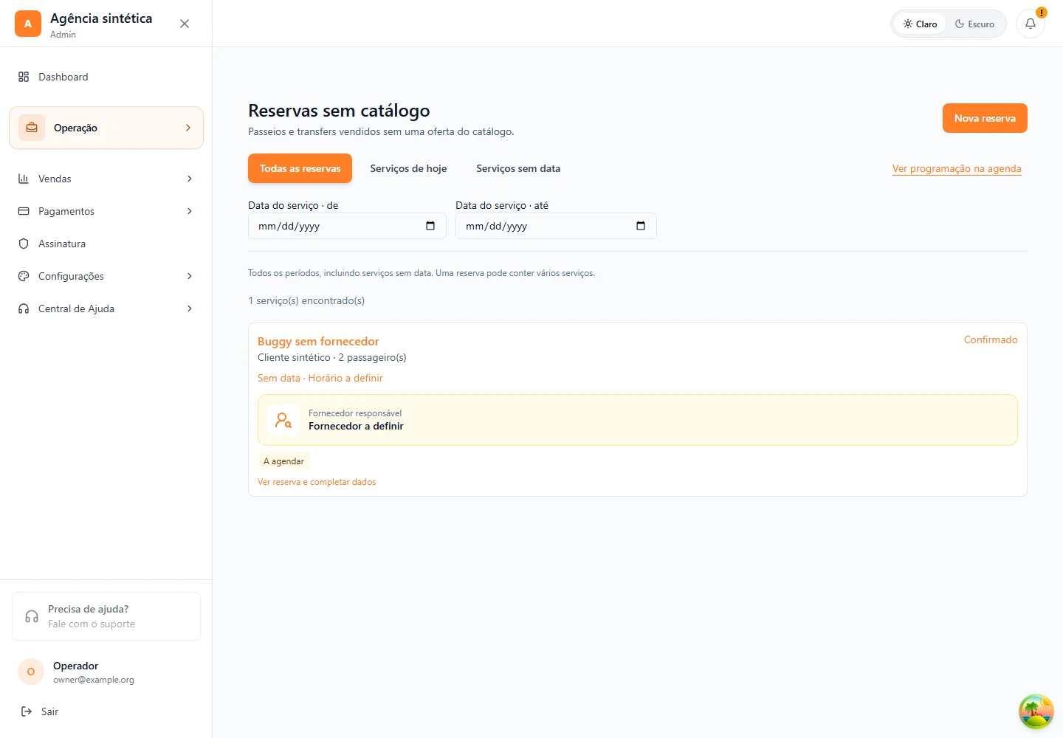This screenshot has height=738, width=1063.
Task: Expand the Configurações submenu chevron
Action: 190,276
